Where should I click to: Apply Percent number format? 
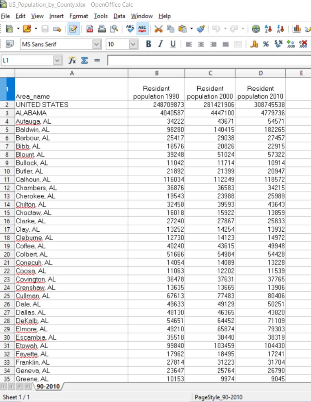[x=266, y=44]
